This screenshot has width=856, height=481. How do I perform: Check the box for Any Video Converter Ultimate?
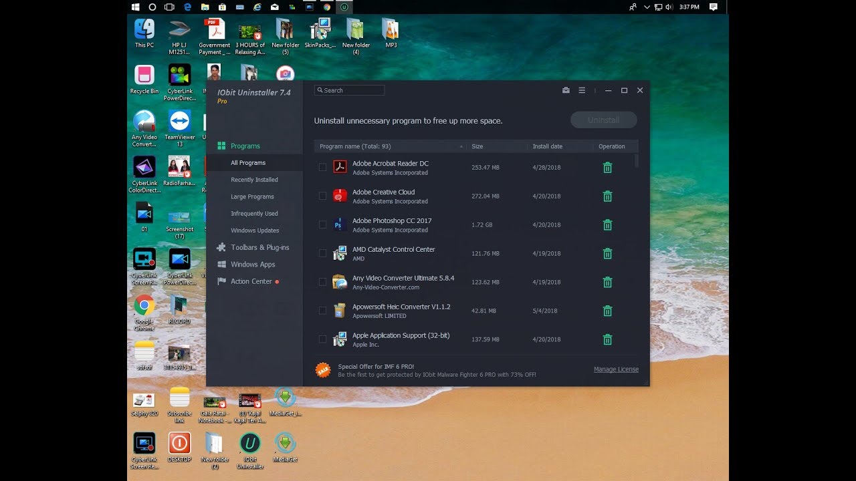(x=322, y=283)
